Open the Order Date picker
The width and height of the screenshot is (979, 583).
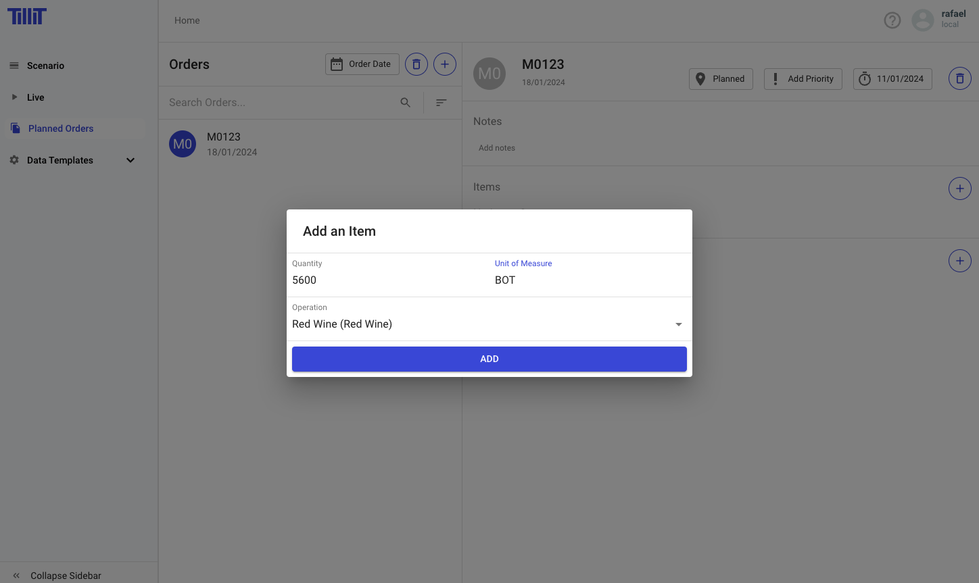coord(362,64)
